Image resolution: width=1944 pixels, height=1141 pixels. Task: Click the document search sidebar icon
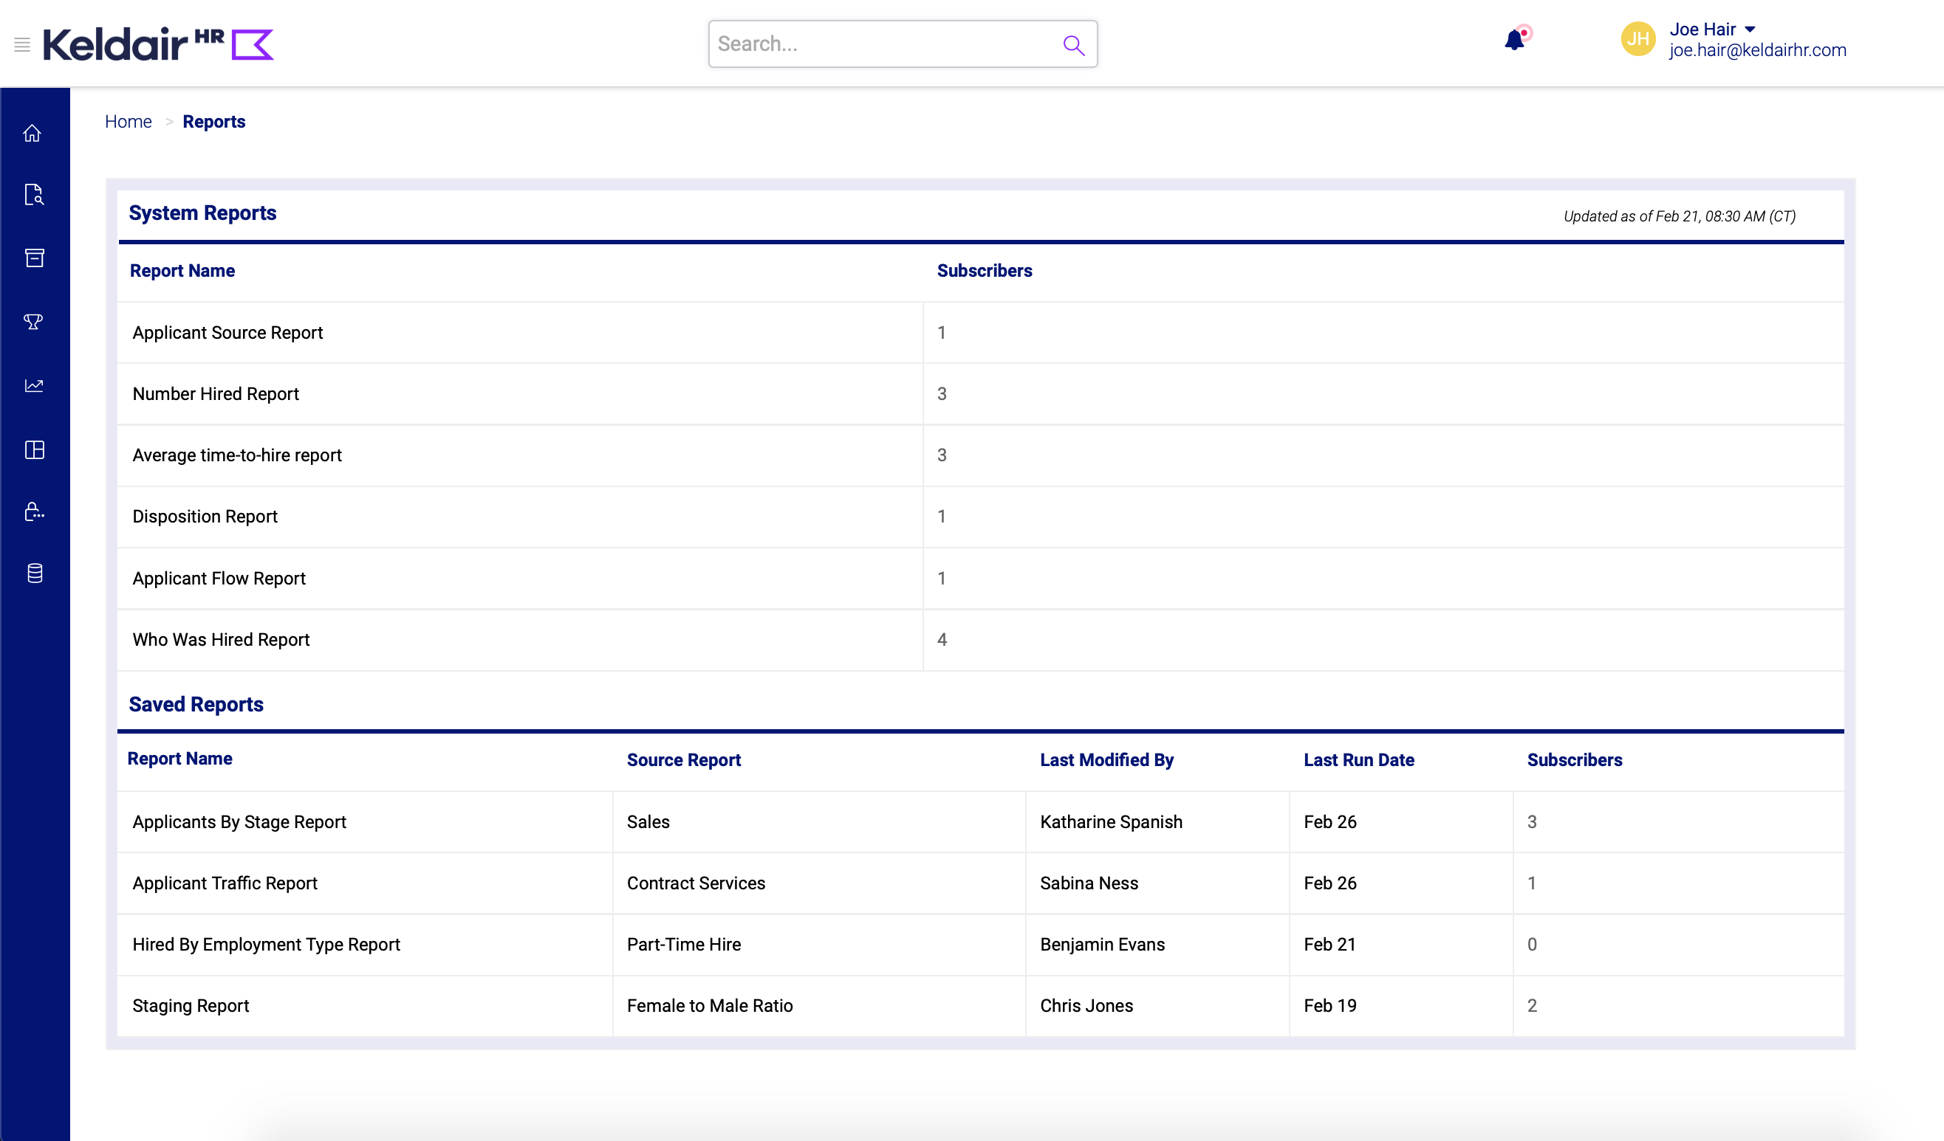34,194
